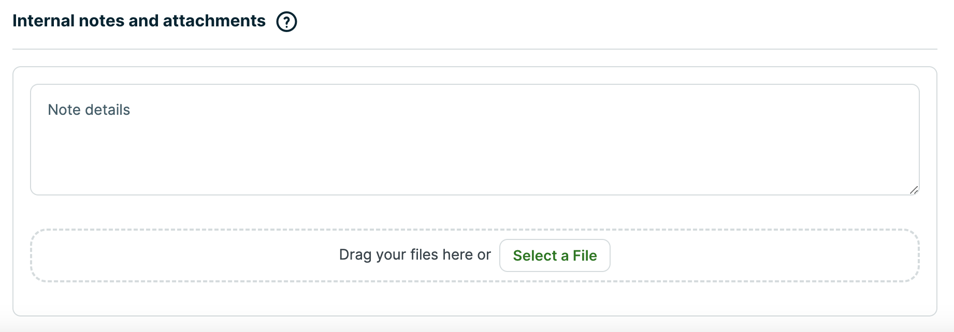Click the Note details placeholder text

coord(89,110)
